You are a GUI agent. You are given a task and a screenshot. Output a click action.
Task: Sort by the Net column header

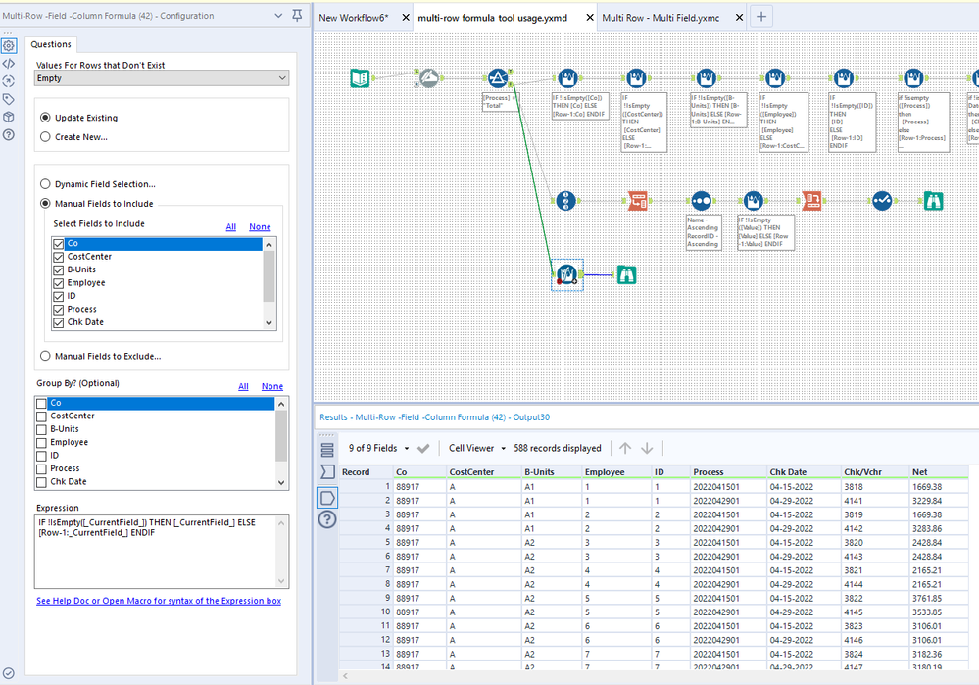click(x=939, y=472)
